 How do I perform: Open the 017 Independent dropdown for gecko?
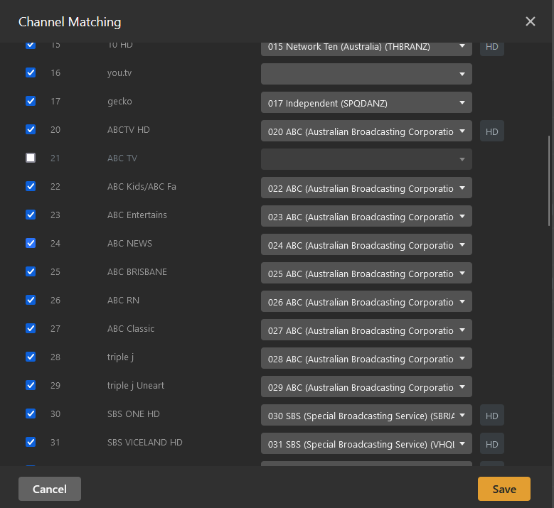[x=366, y=102]
